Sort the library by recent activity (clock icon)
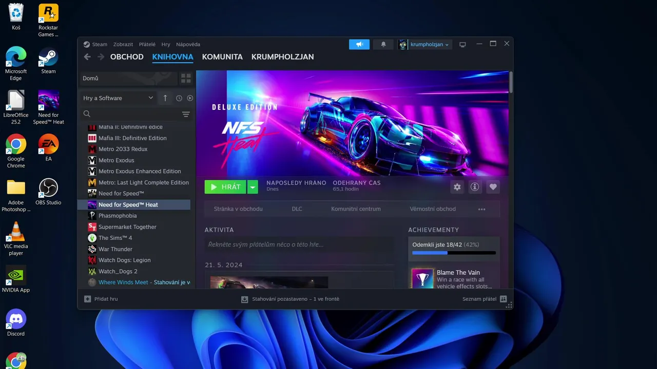Viewport: 657px width, 369px height. (179, 98)
